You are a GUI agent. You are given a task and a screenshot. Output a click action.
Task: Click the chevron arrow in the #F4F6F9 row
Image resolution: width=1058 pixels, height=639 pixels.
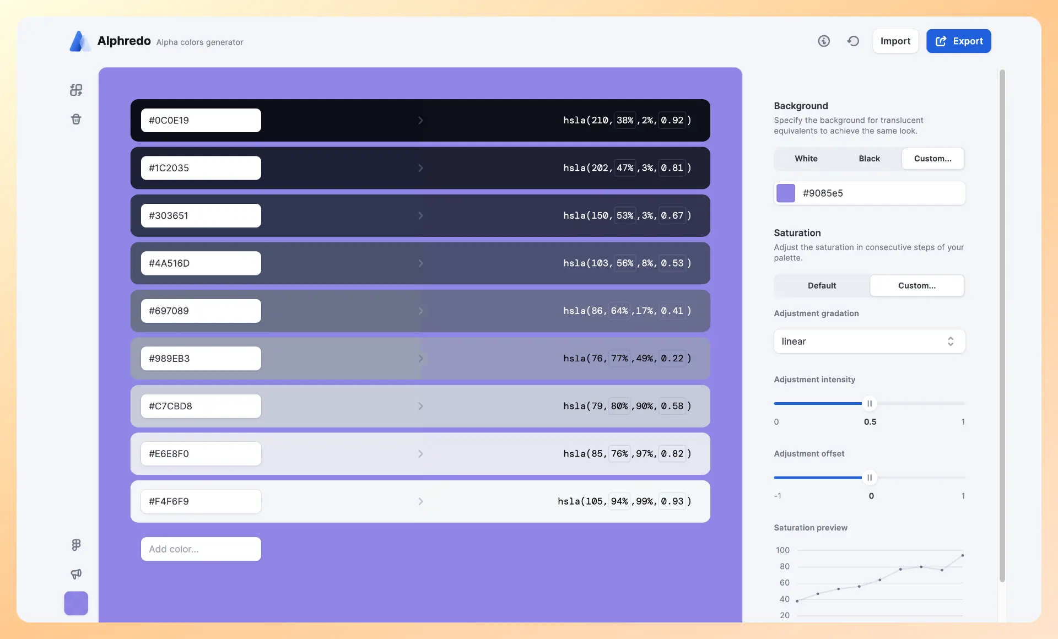click(x=420, y=501)
